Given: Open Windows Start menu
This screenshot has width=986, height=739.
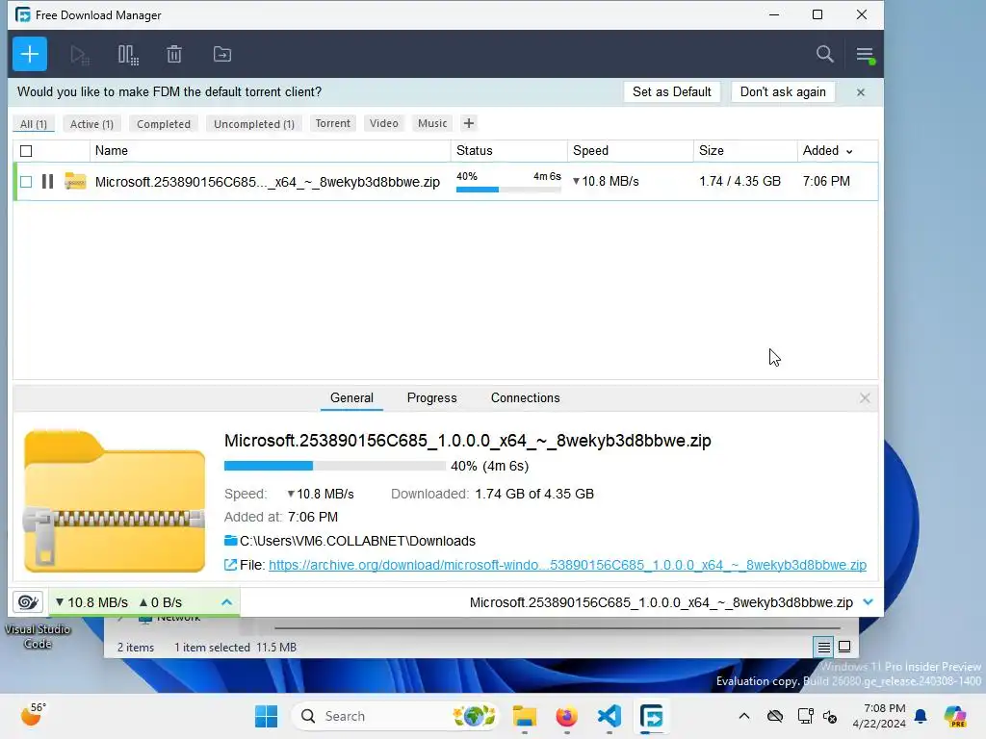Looking at the screenshot, I should [x=266, y=716].
